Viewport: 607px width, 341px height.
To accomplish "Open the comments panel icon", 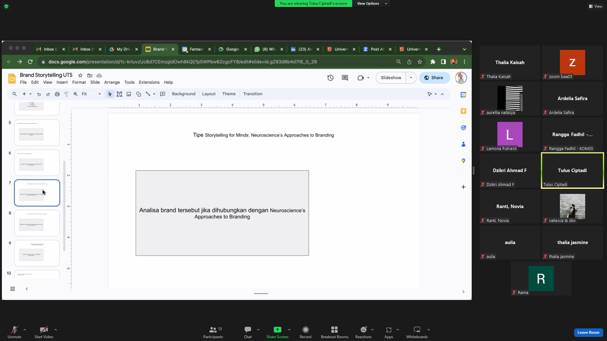I will [345, 78].
